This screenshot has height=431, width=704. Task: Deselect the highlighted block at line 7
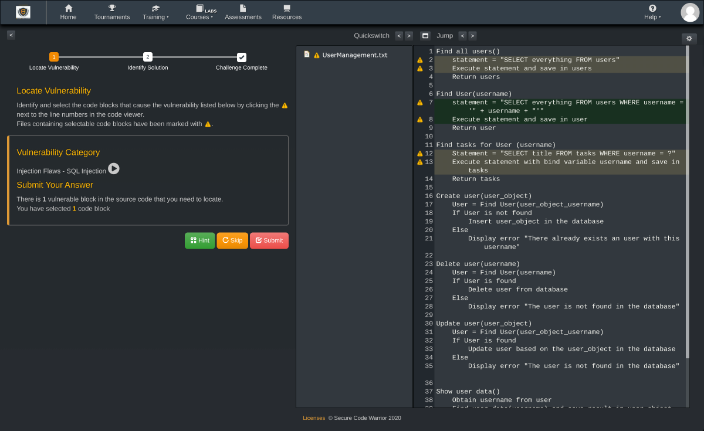(x=420, y=102)
